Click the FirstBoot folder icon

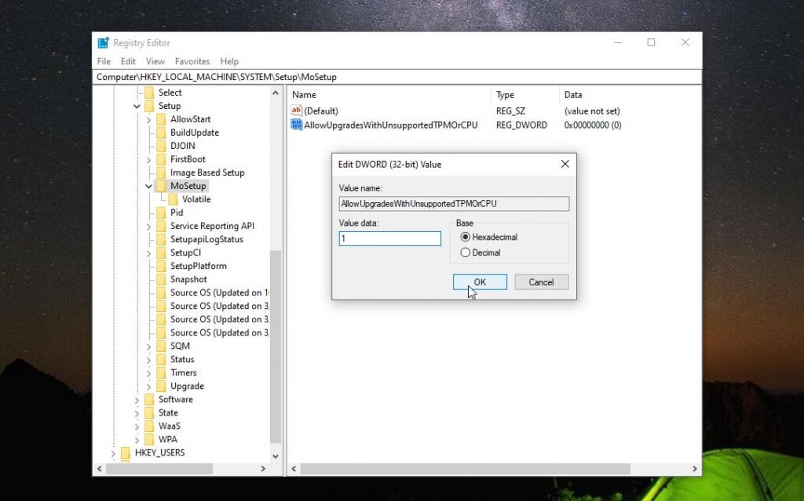[161, 159]
